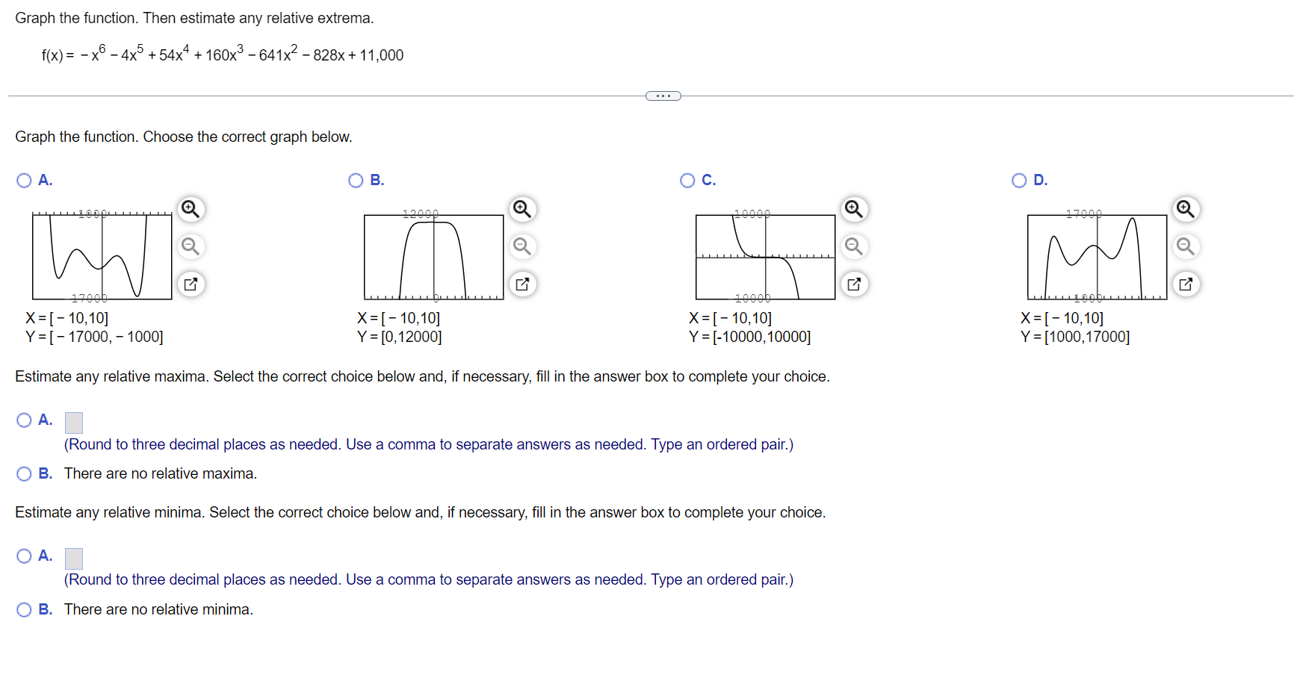Select graph option C

pyautogui.click(x=687, y=180)
